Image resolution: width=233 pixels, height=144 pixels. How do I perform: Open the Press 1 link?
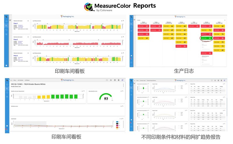click(x=16, y=23)
